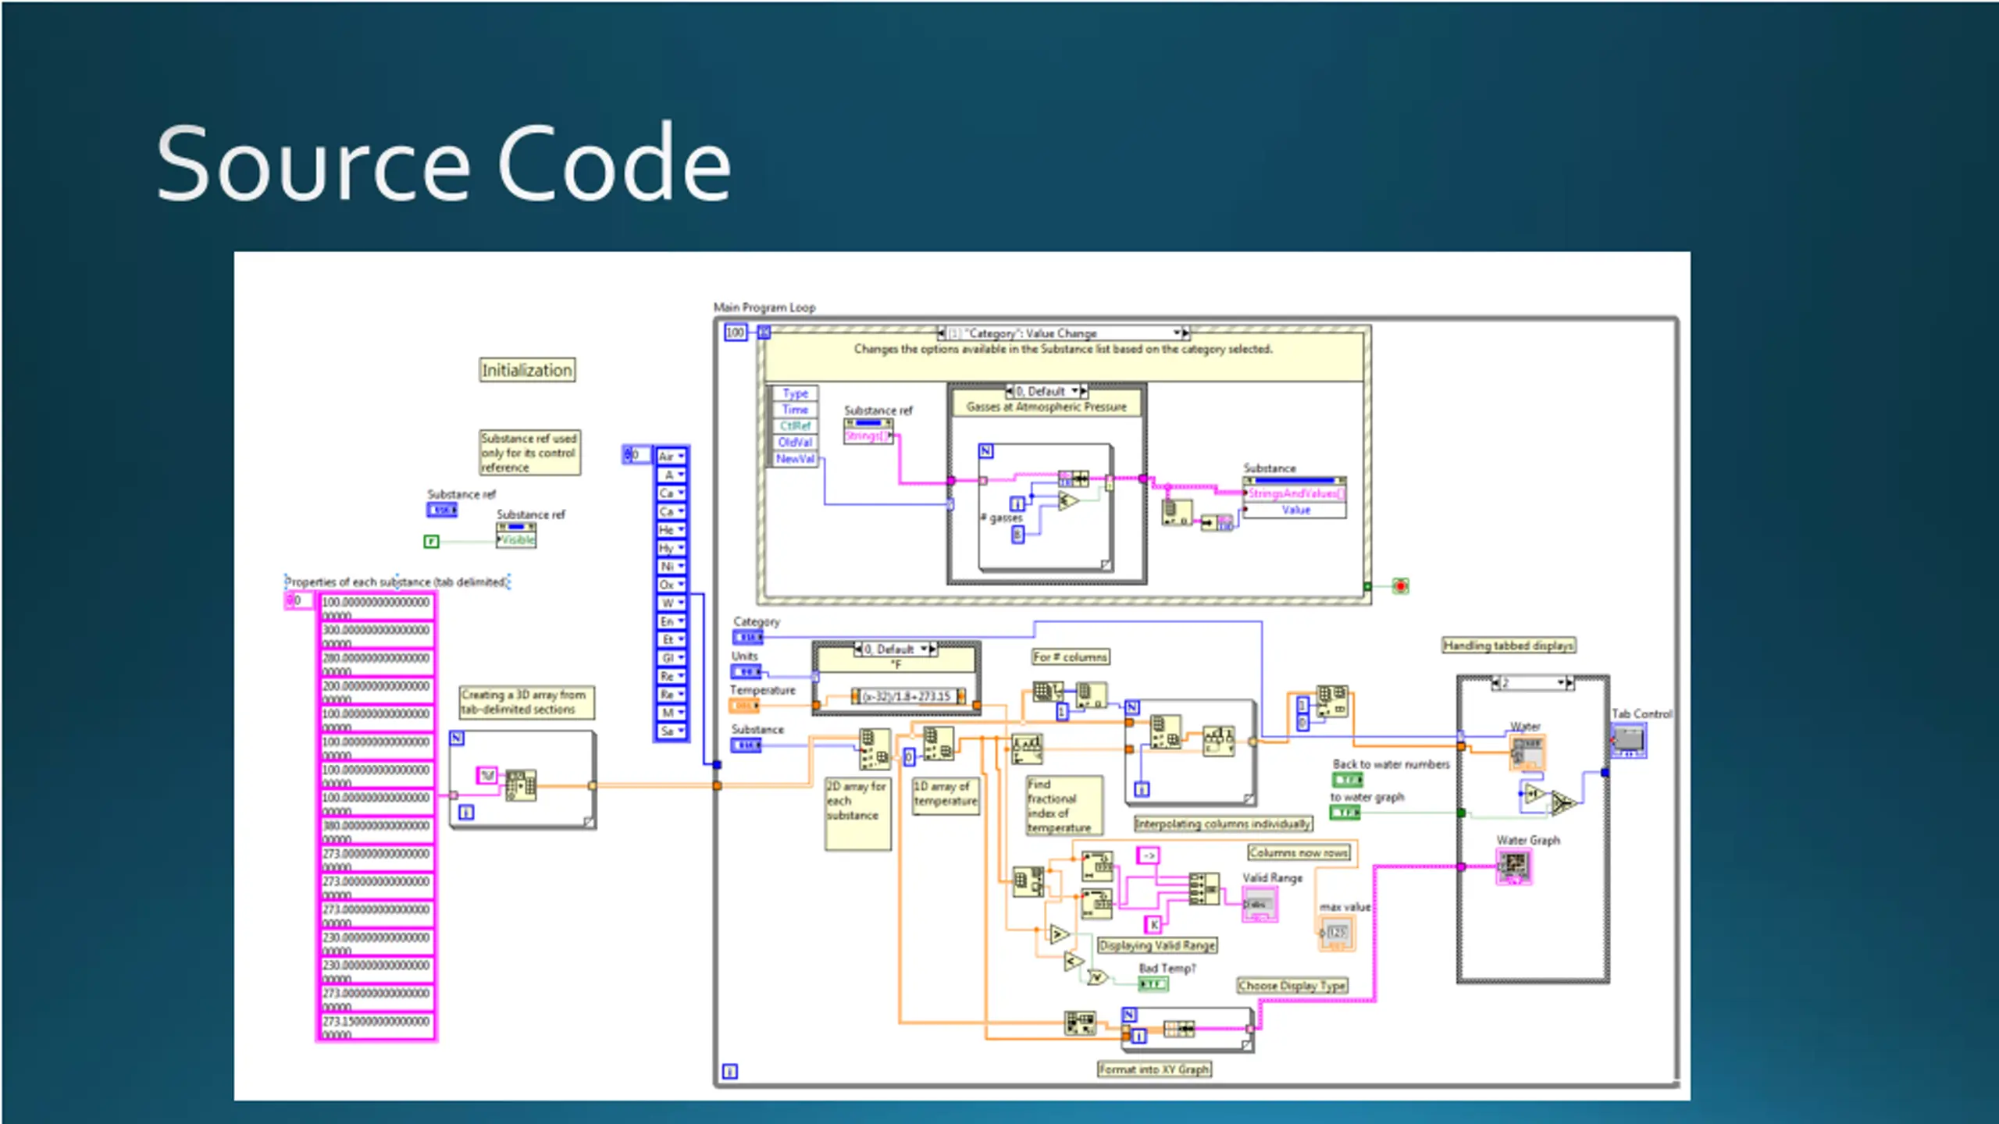Open '0, Default' selector above Gasses at Atmospheric Pressure
This screenshot has width=1999, height=1124.
tap(1046, 391)
